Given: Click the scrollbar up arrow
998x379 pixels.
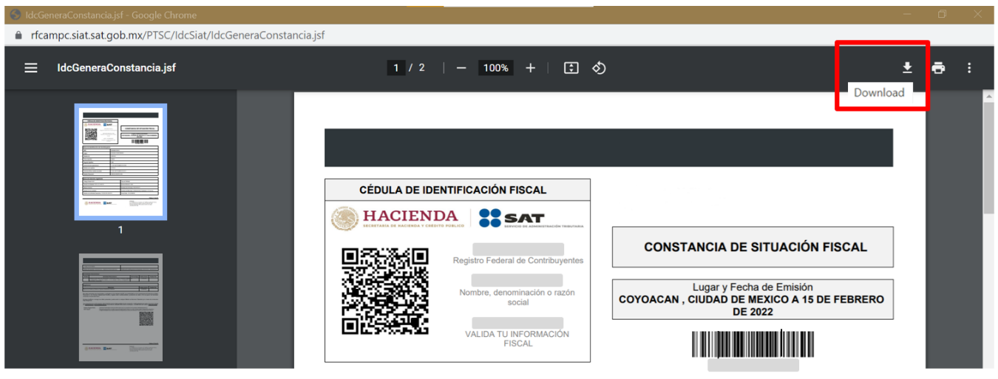Looking at the screenshot, I should click(988, 96).
